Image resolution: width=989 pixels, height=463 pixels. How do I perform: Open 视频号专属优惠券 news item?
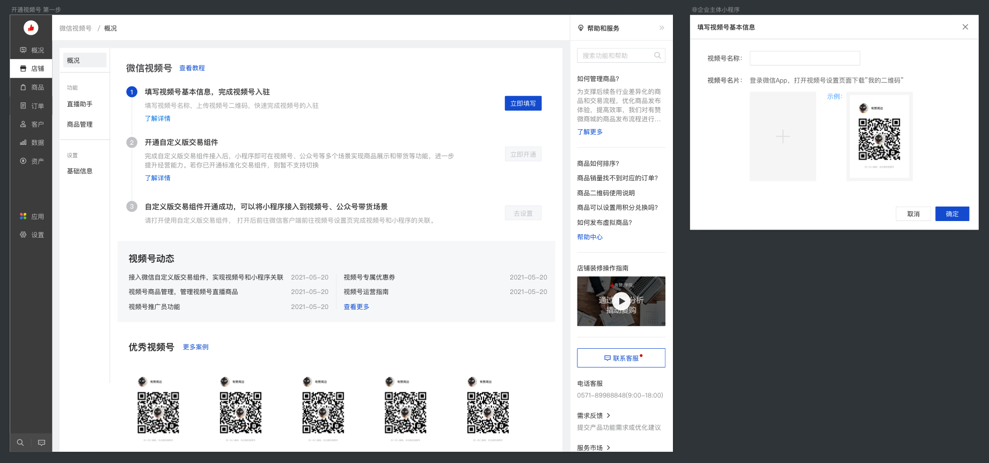pyautogui.click(x=369, y=277)
